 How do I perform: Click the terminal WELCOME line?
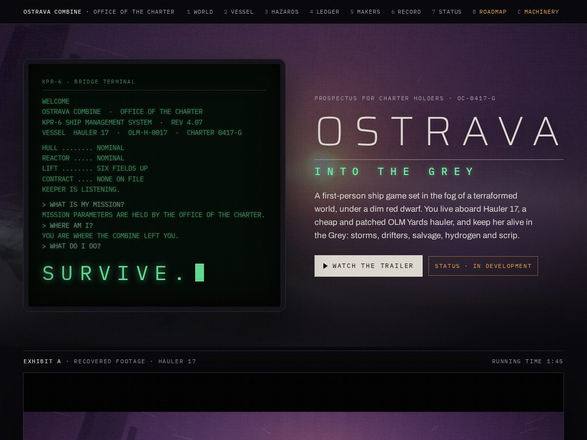tap(56, 101)
